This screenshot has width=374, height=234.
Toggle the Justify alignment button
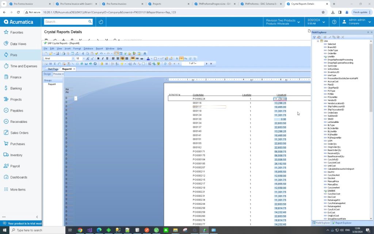pyautogui.click(x=127, y=58)
